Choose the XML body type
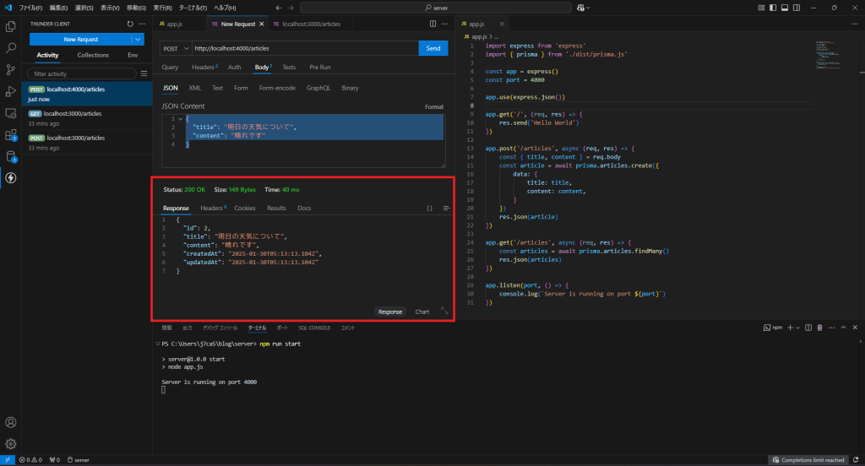 pyautogui.click(x=194, y=88)
